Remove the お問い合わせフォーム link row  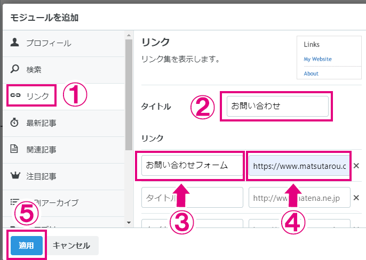coord(356,166)
